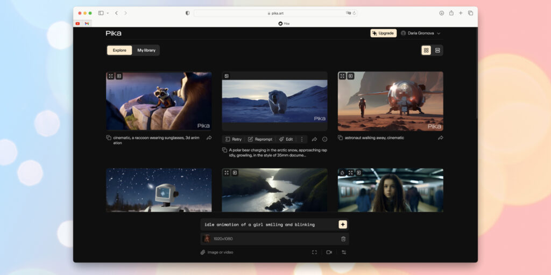551x275 pixels.
Task: Select the Explore tab
Action: 119,50
